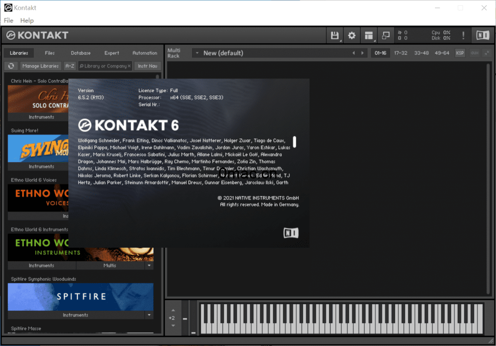
Task: Shift keyboard octave down arrow
Action: point(173,326)
